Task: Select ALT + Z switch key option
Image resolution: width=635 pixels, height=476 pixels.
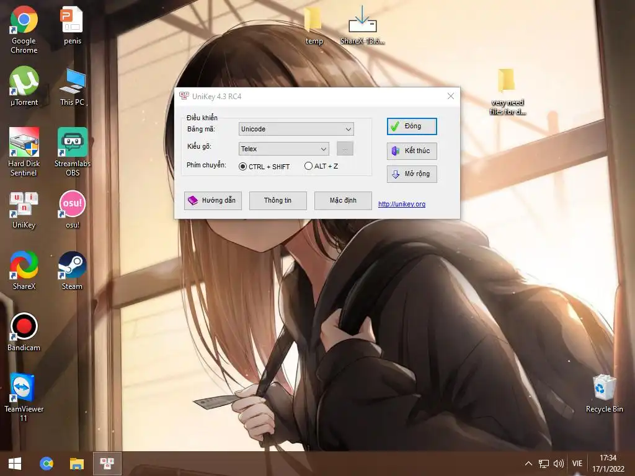Action: coord(321,166)
